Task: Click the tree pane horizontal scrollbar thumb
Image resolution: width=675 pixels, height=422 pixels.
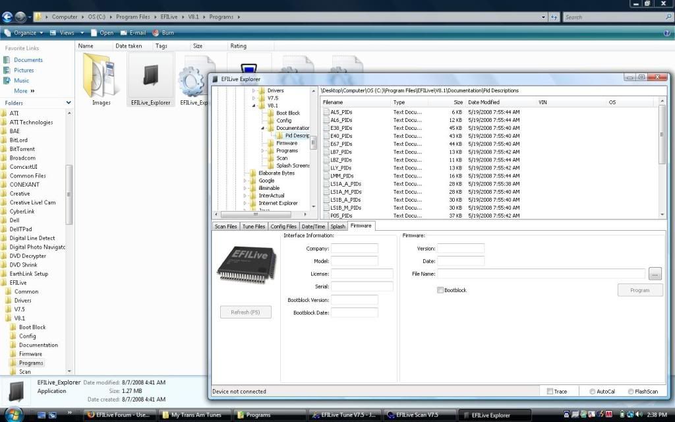Action: point(256,214)
